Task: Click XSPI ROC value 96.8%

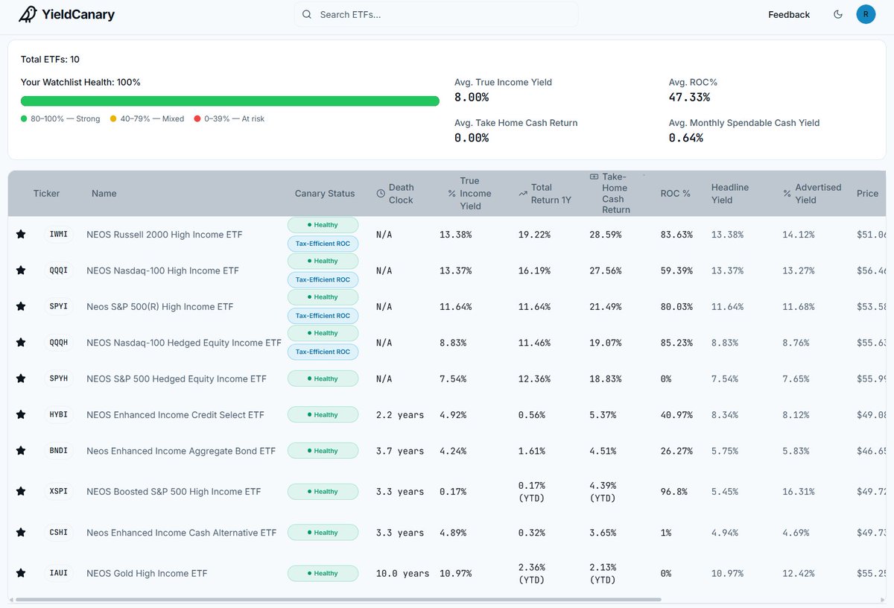Action: pyautogui.click(x=673, y=492)
